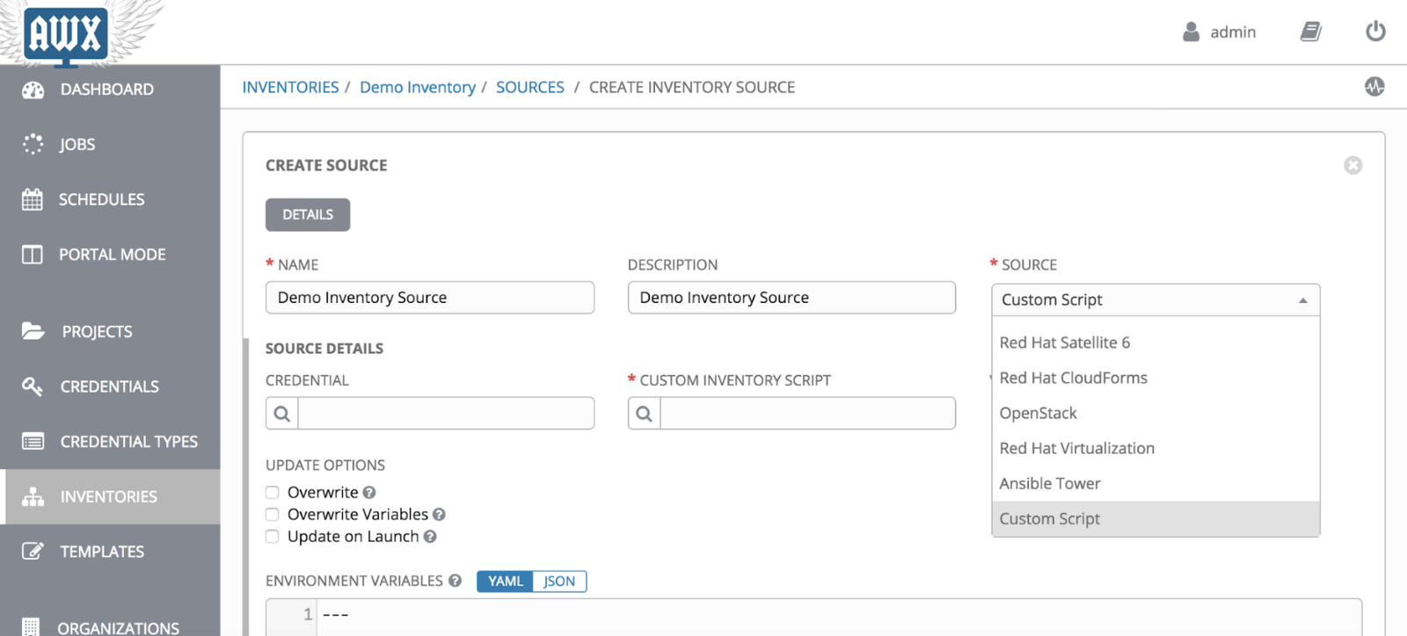This screenshot has height=636, width=1407.
Task: Show help for Overwrite option
Action: tap(369, 493)
